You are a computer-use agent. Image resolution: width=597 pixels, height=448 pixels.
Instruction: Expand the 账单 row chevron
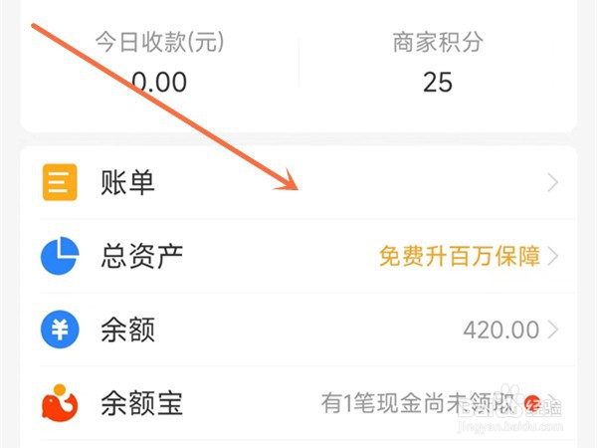pos(553,182)
